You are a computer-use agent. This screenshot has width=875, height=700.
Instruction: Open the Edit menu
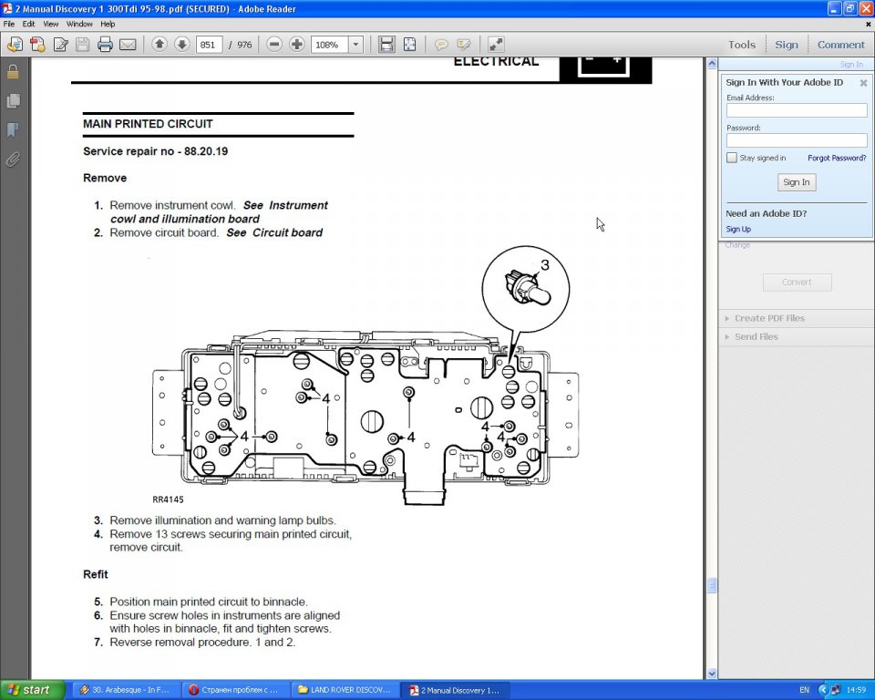click(28, 24)
